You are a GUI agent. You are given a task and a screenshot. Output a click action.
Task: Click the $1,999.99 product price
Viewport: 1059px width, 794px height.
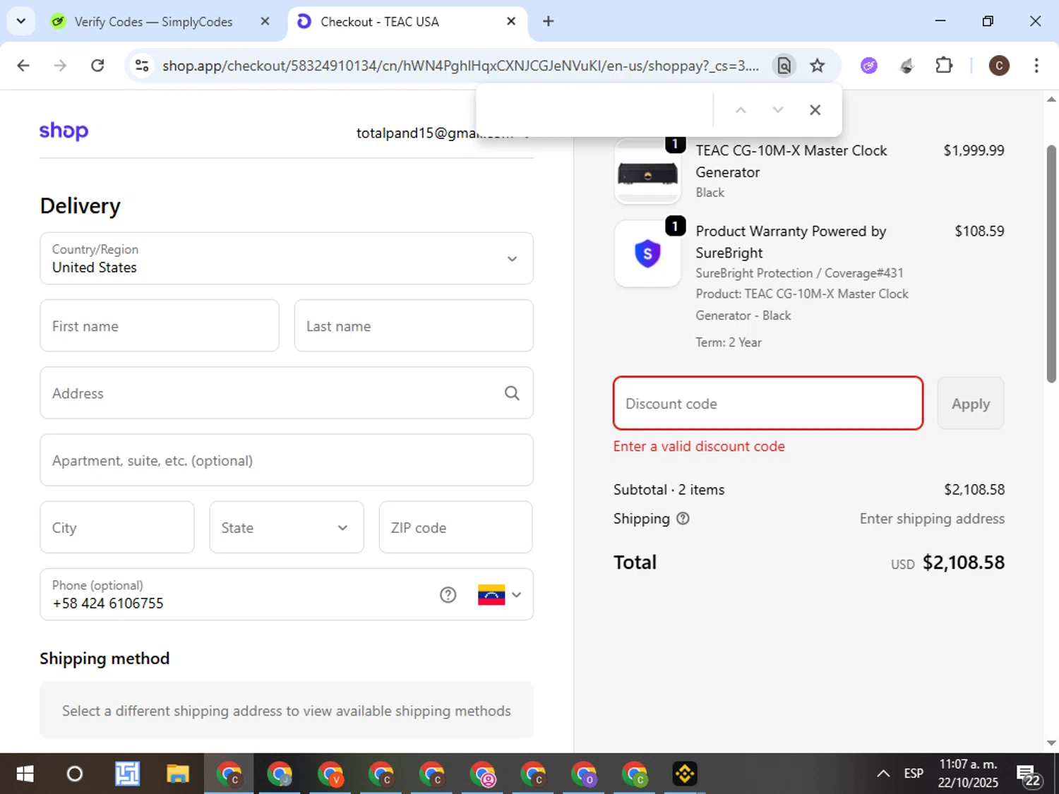tap(974, 150)
